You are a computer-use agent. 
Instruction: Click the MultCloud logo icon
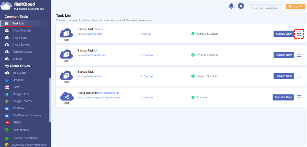(6, 6)
